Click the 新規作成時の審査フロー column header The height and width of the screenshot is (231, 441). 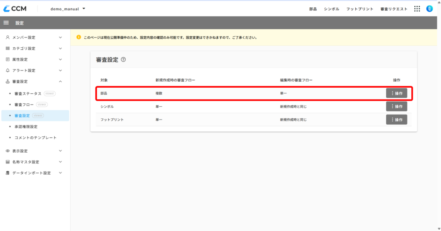click(175, 80)
